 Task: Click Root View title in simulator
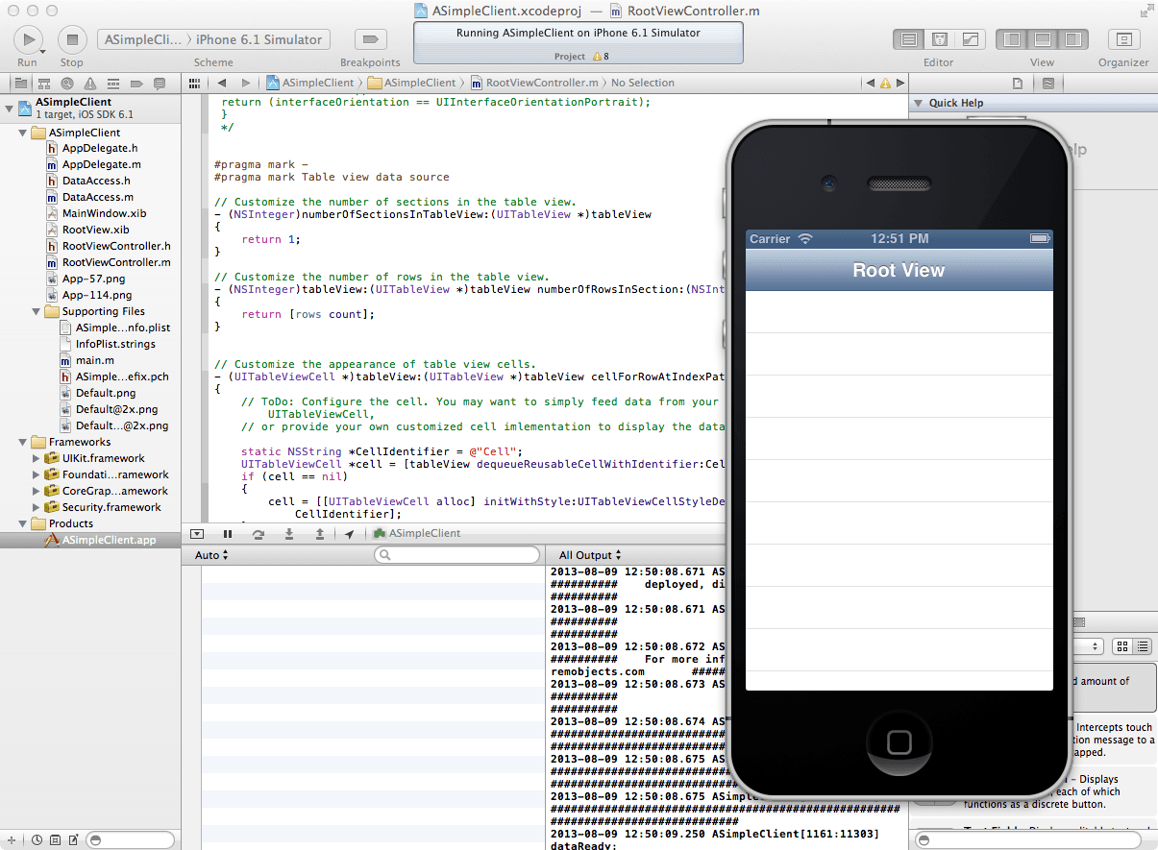[x=899, y=270]
